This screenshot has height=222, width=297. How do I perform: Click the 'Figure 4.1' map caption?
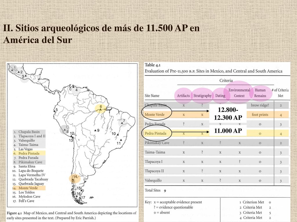click(x=72, y=215)
